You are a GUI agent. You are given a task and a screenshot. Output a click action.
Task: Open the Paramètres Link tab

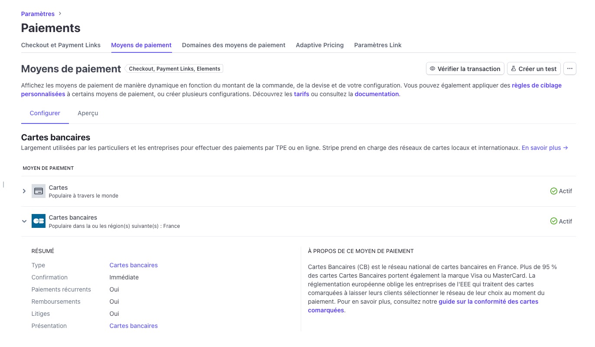pos(378,45)
